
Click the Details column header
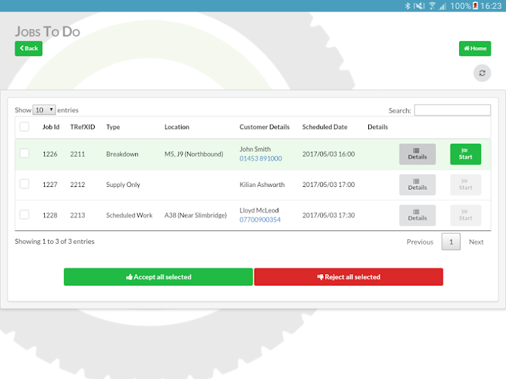point(378,127)
